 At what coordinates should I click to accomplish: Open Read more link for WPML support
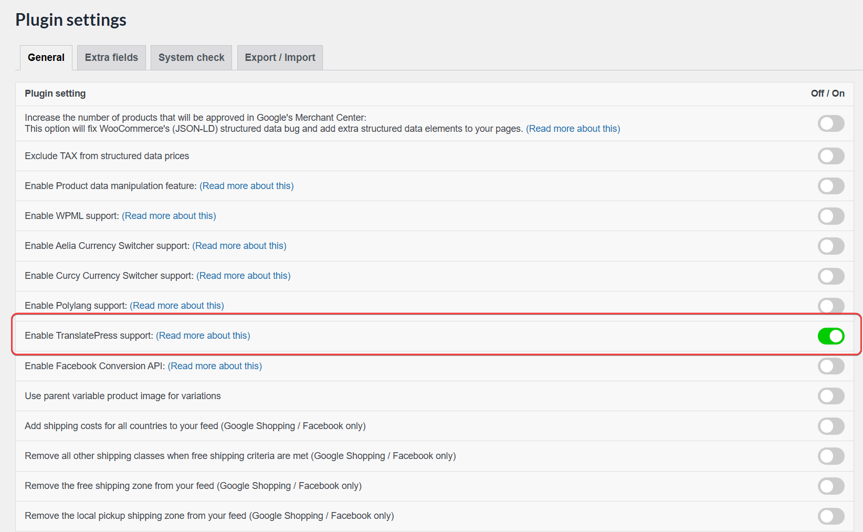coord(169,216)
